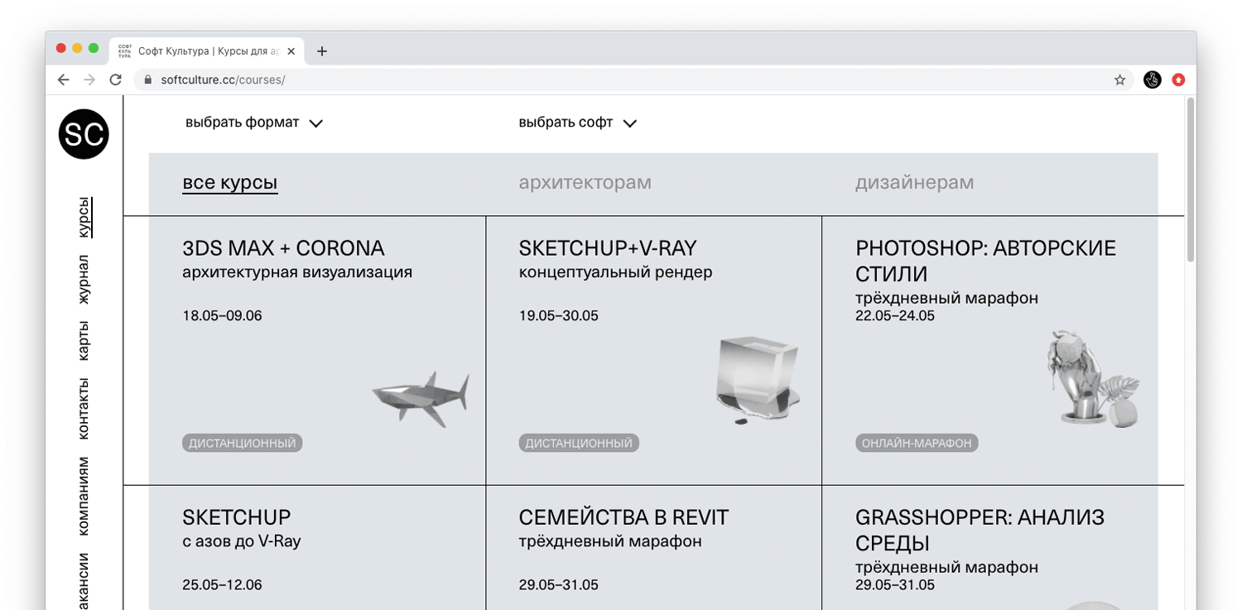
Task: Click the date 25.05–12.06
Action: pos(222,584)
